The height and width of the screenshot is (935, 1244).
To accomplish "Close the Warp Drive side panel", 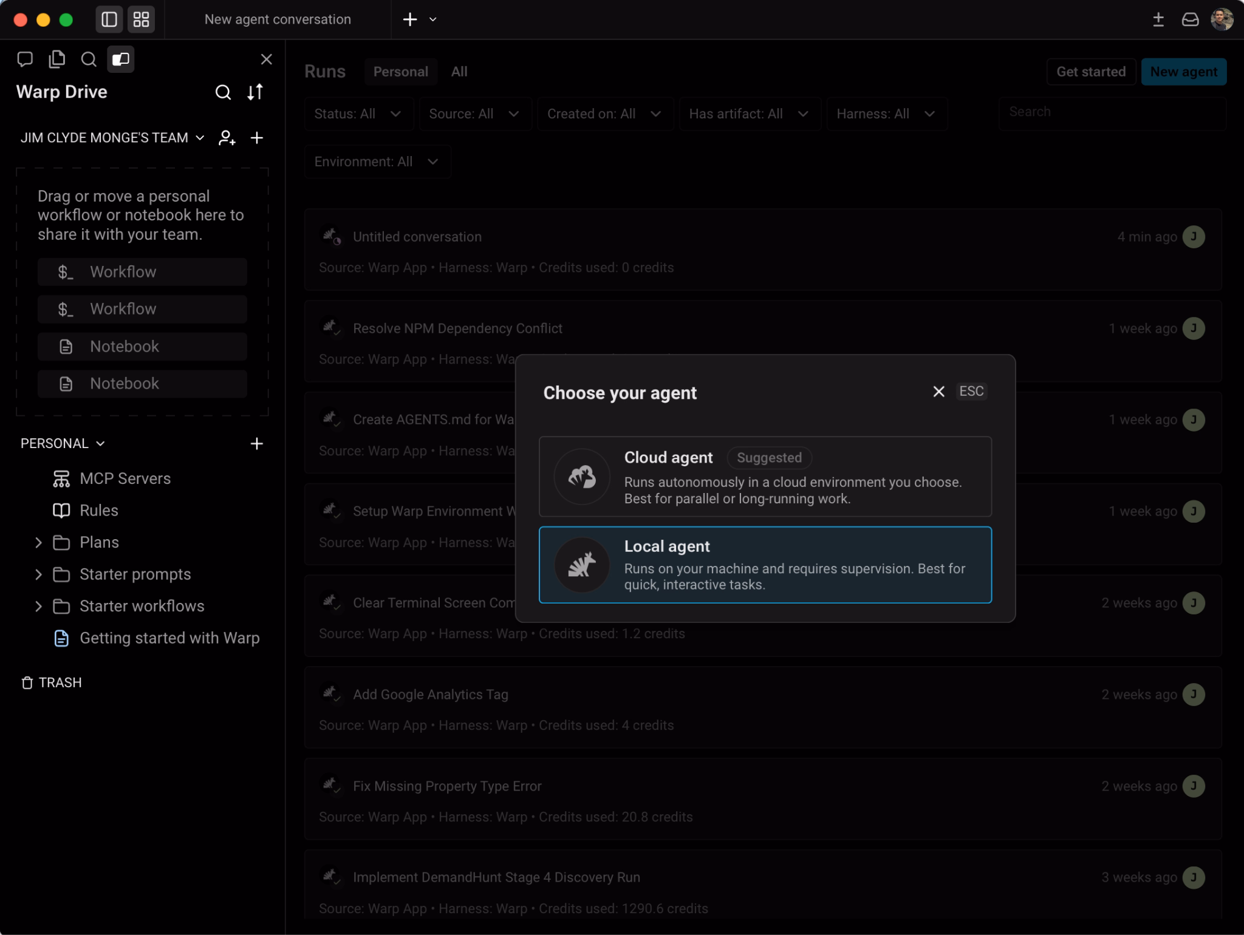I will coord(266,59).
